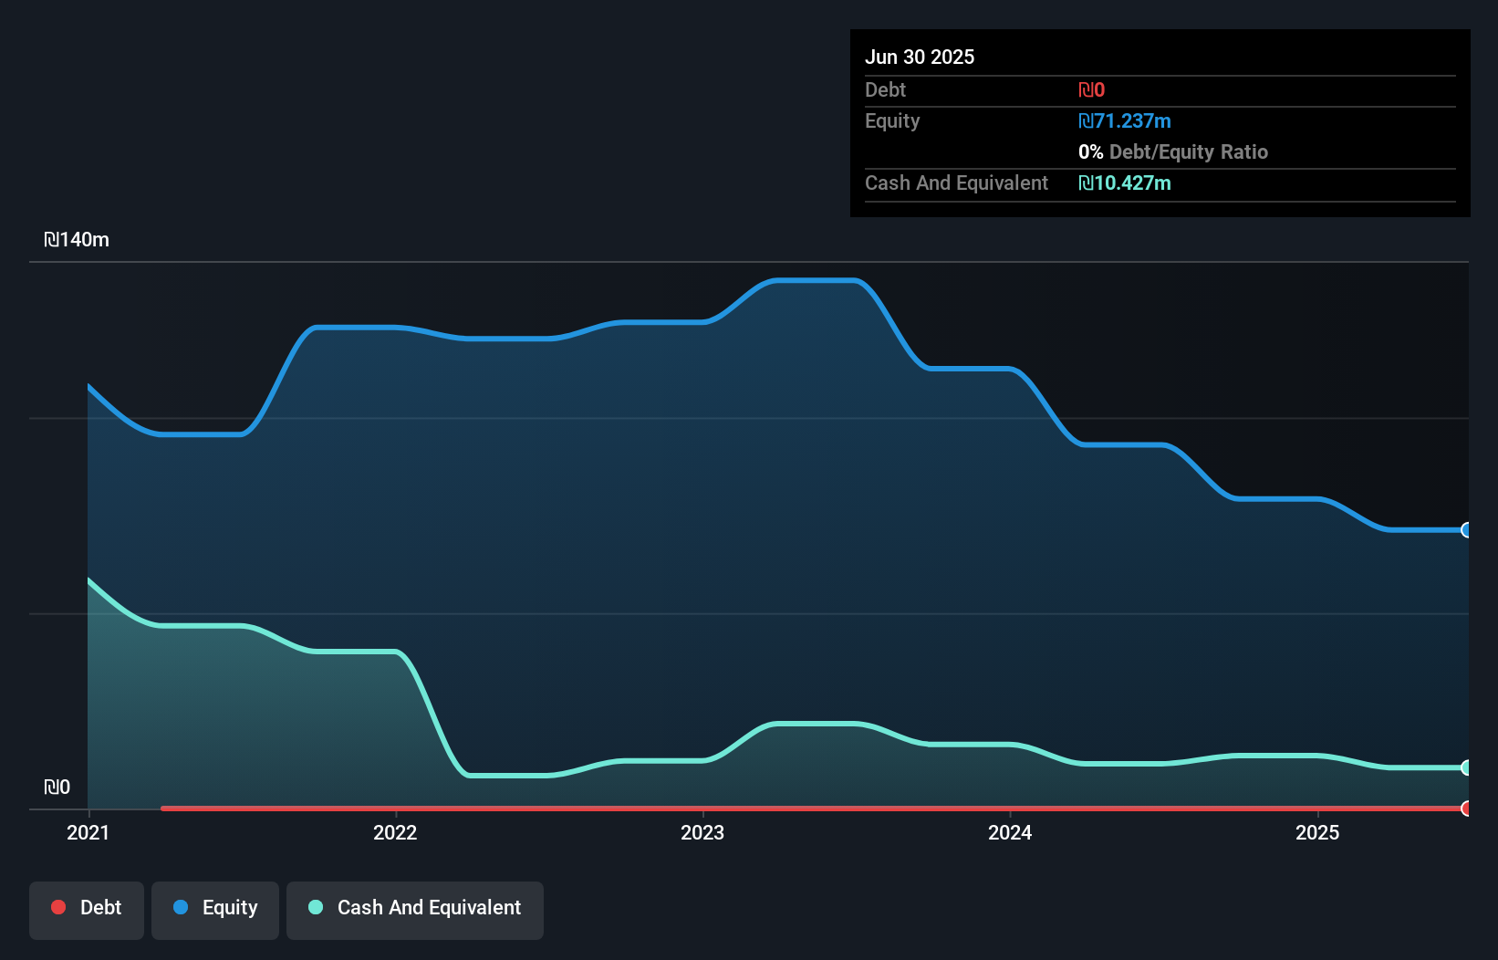Image resolution: width=1498 pixels, height=960 pixels.
Task: Click the red Debt endpoint marker on chart
Action: [x=1466, y=809]
